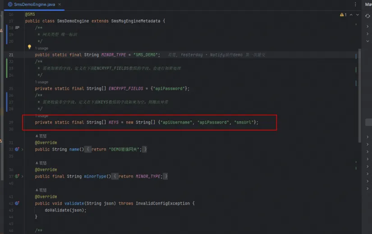Click the override gutter icon beside name()
372x234 pixels.
[x=17, y=149]
